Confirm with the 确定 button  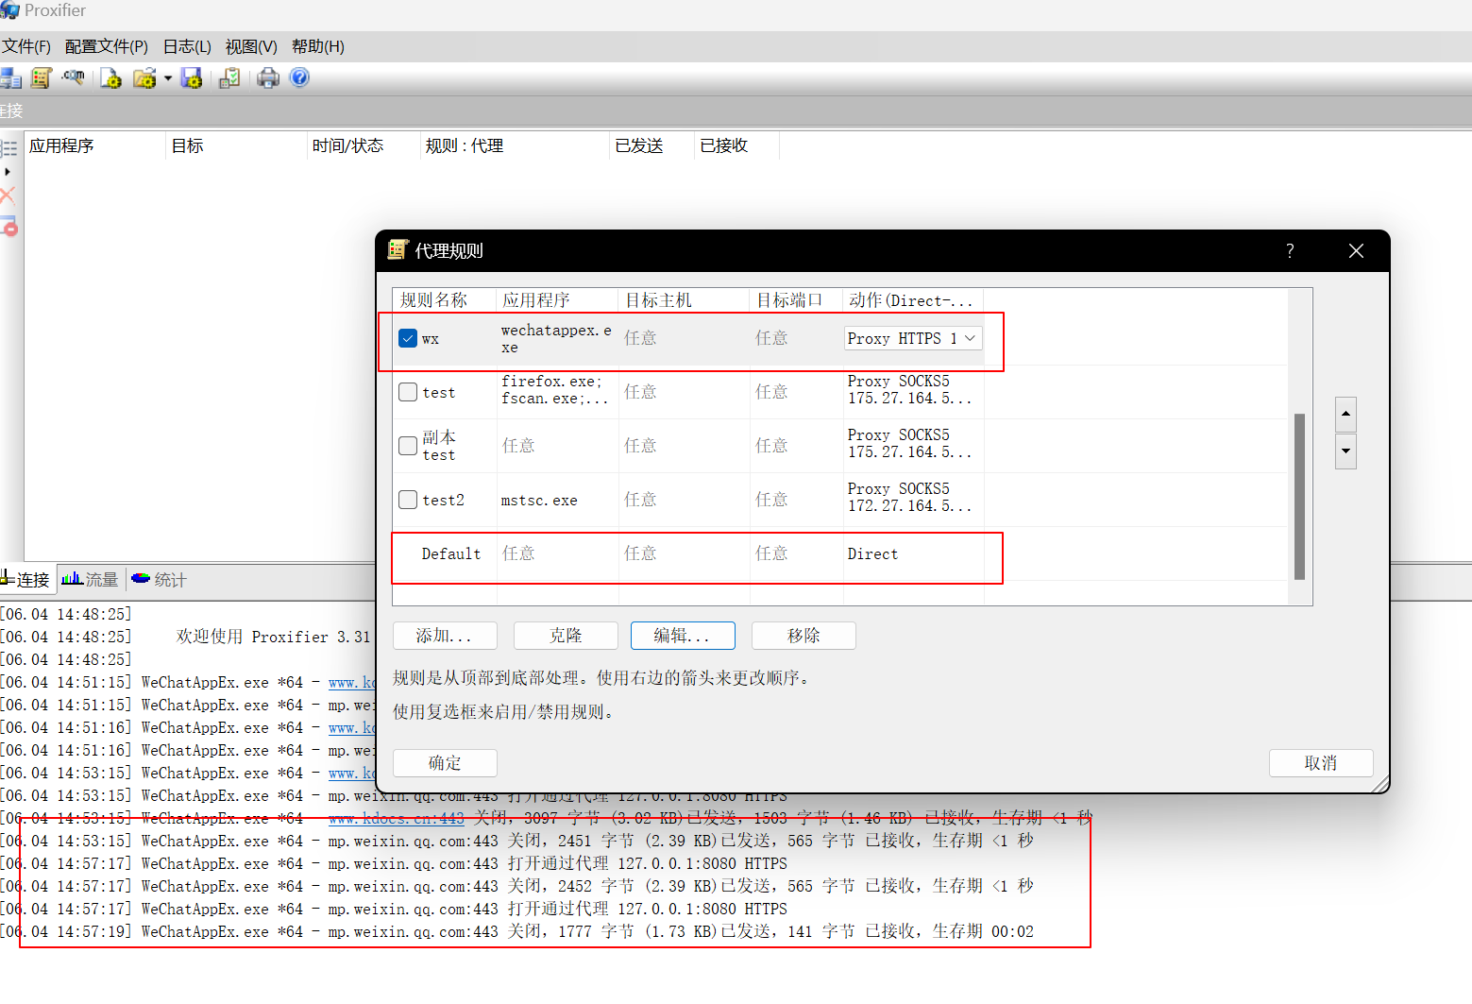445,763
